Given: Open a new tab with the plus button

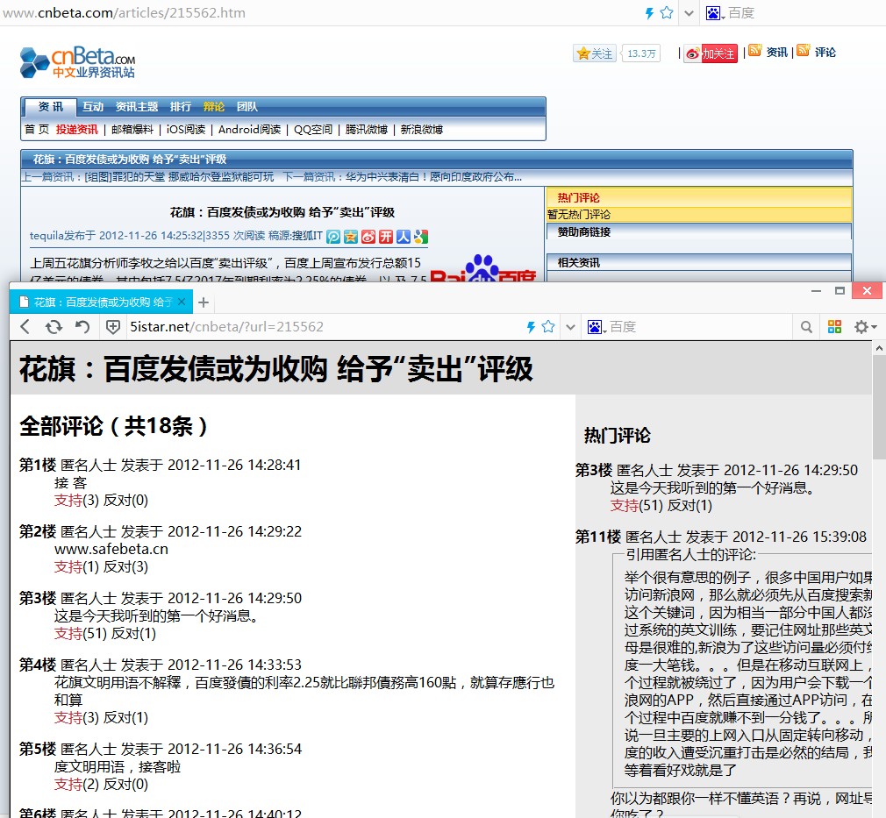Looking at the screenshot, I should (204, 302).
